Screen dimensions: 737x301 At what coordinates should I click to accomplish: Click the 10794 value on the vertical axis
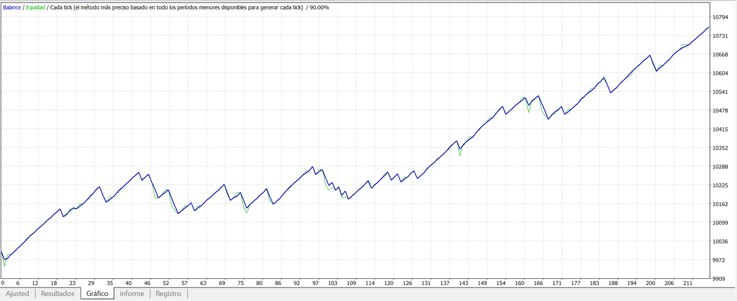click(721, 17)
